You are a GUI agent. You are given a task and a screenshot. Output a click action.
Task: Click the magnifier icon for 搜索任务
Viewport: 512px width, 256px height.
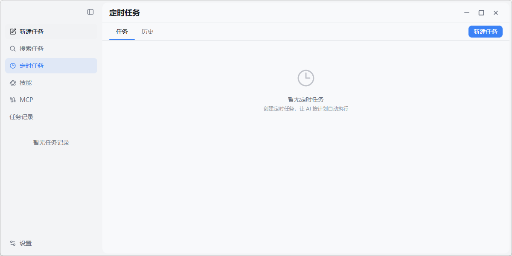(x=13, y=49)
